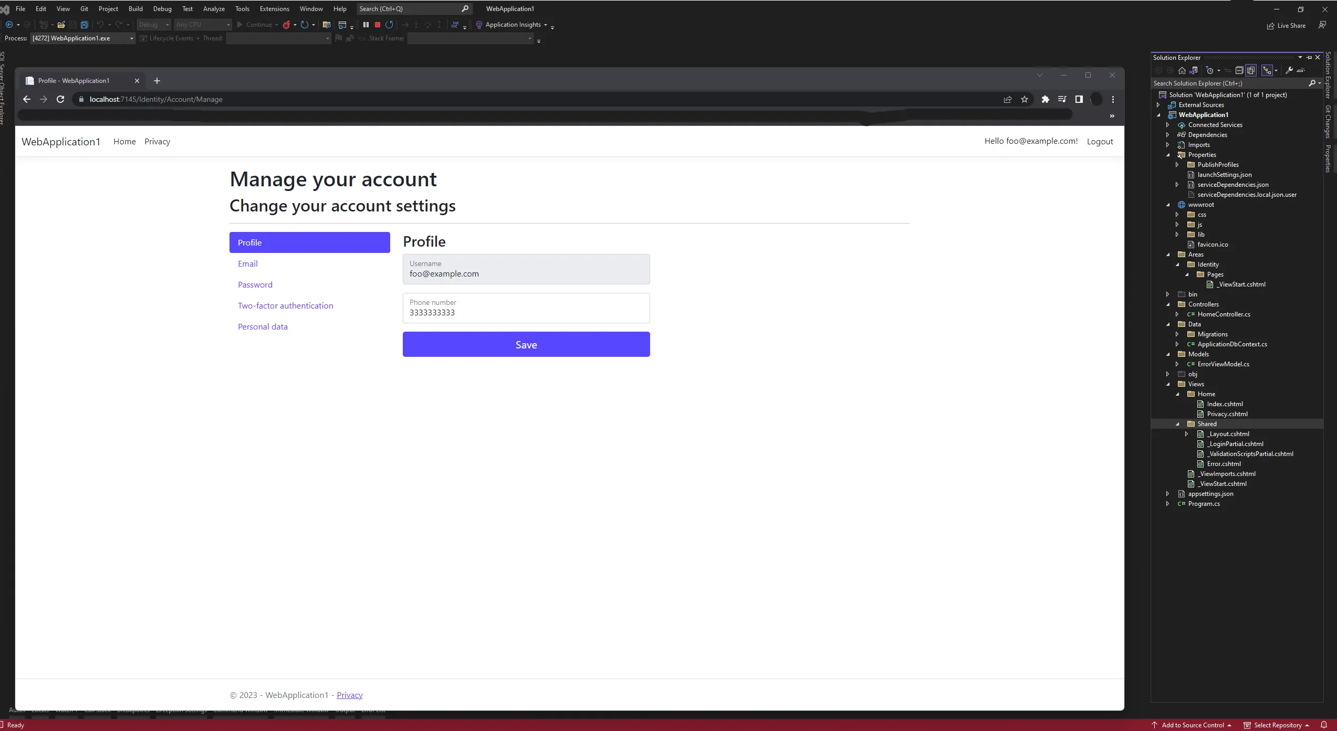Click the Hot Reload flame icon

click(x=287, y=25)
